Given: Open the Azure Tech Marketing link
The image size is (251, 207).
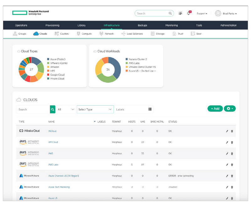Looking at the screenshot, I should point(59,187).
